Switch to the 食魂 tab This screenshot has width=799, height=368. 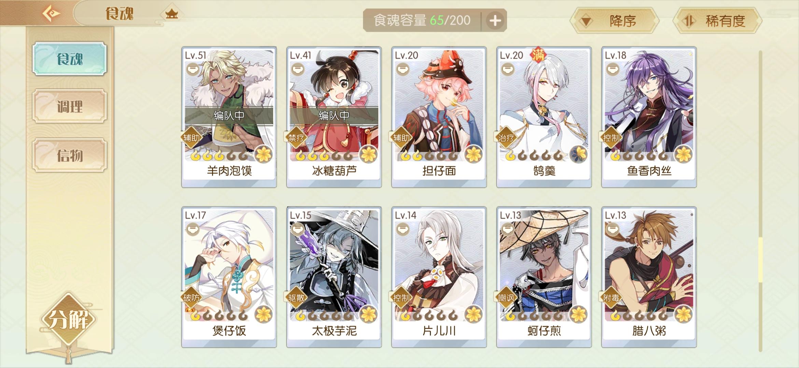coord(70,59)
